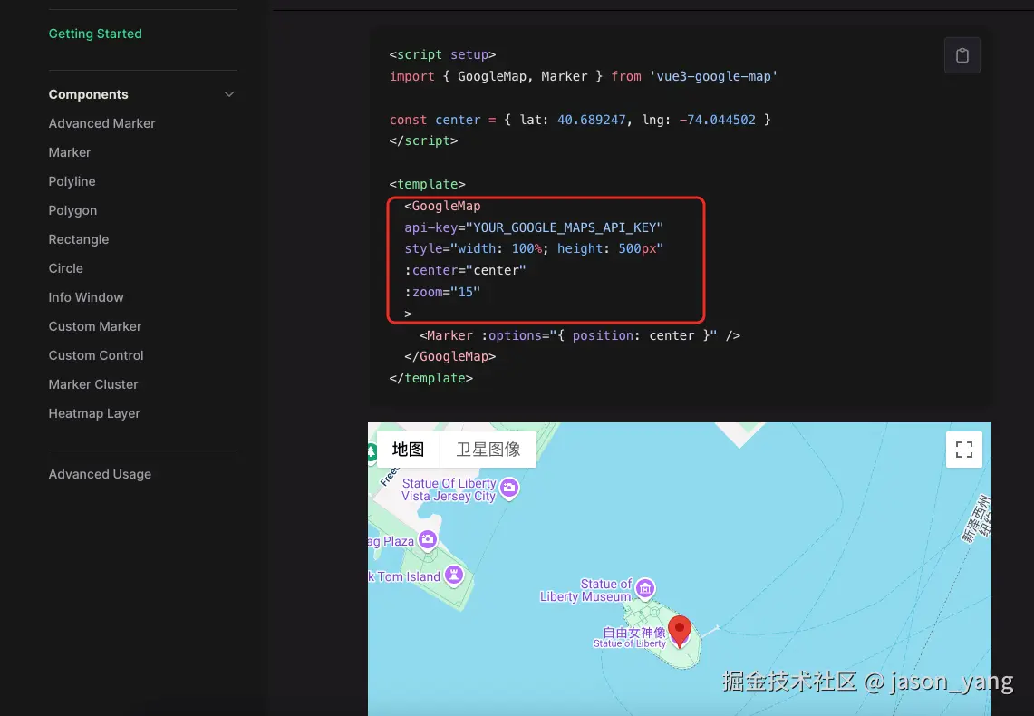Click the latitude value 40.689247

(592, 120)
